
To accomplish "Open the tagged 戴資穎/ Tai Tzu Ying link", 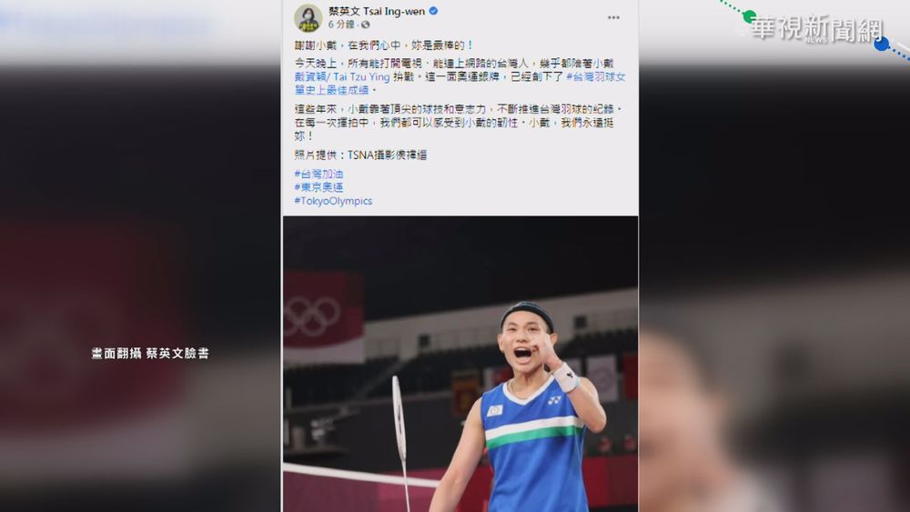I will pyautogui.click(x=342, y=76).
